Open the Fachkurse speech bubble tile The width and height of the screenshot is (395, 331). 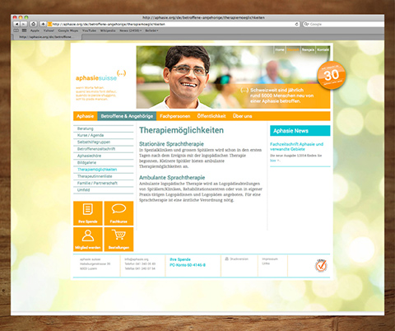coord(118,213)
